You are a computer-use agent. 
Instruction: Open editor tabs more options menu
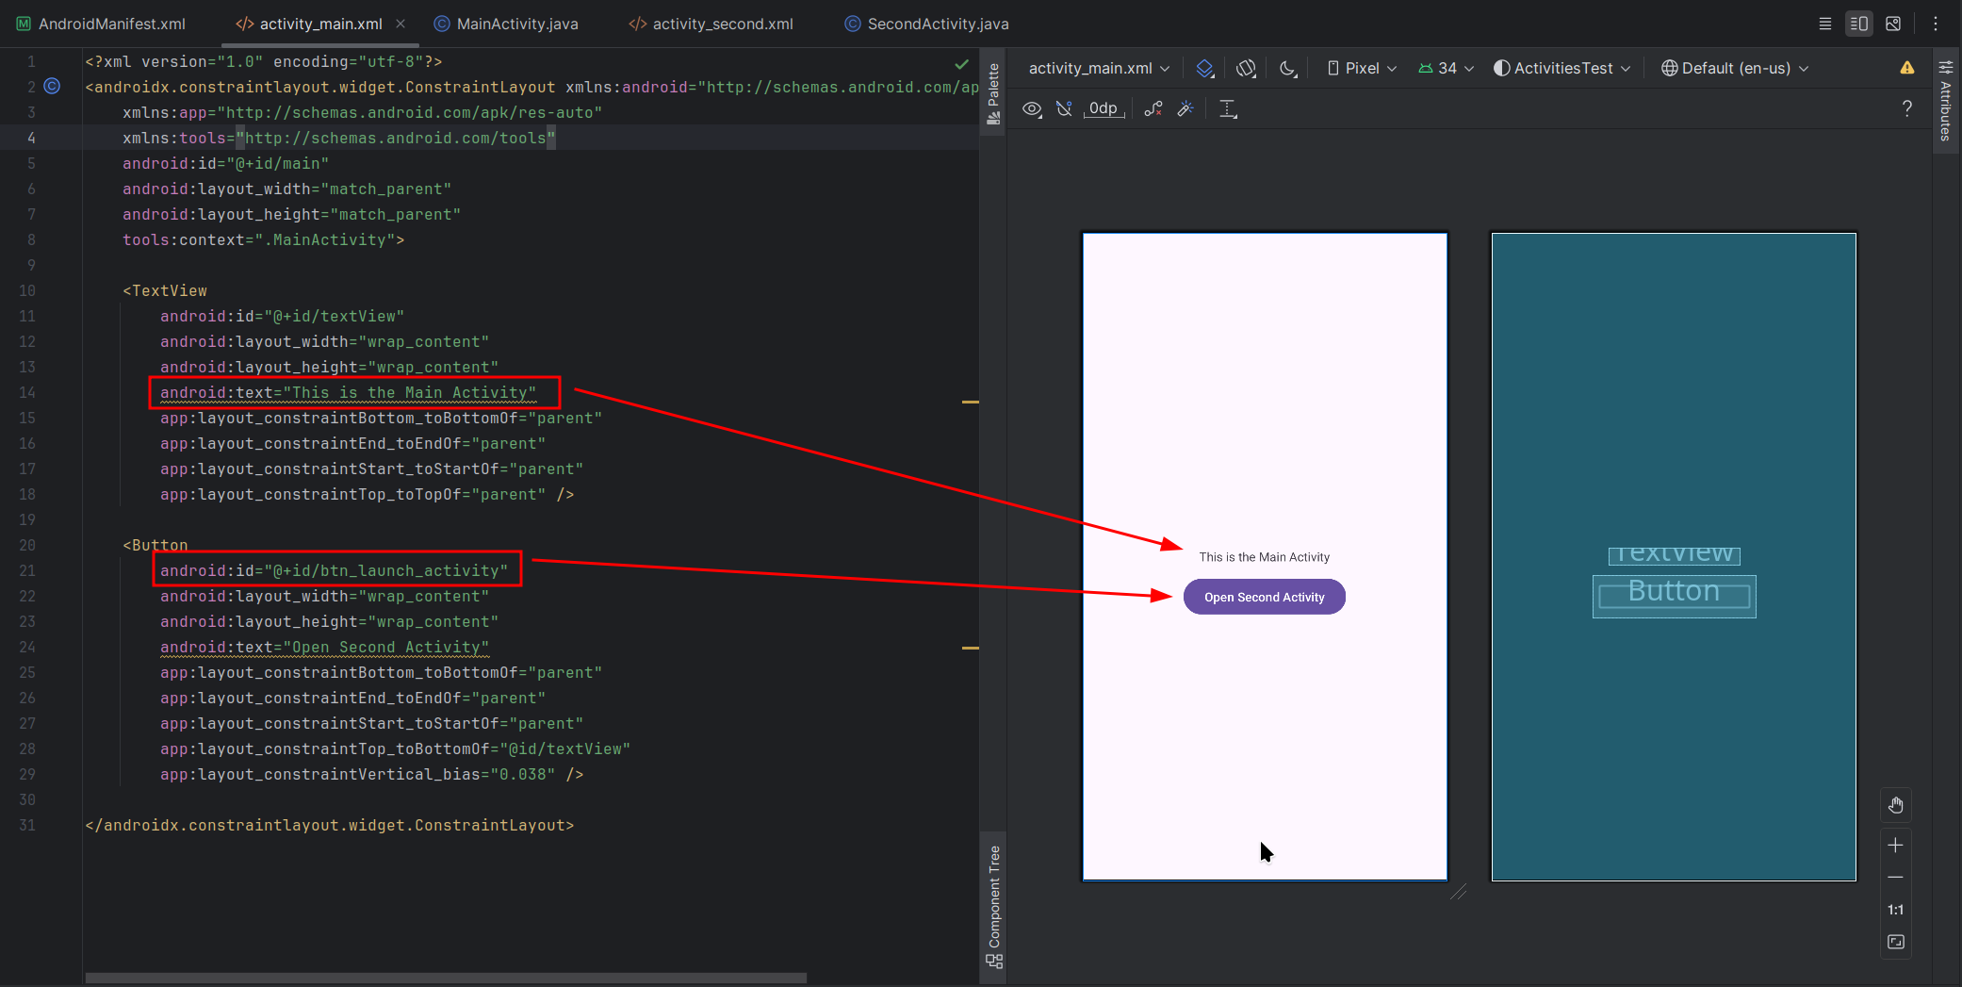point(1936,24)
